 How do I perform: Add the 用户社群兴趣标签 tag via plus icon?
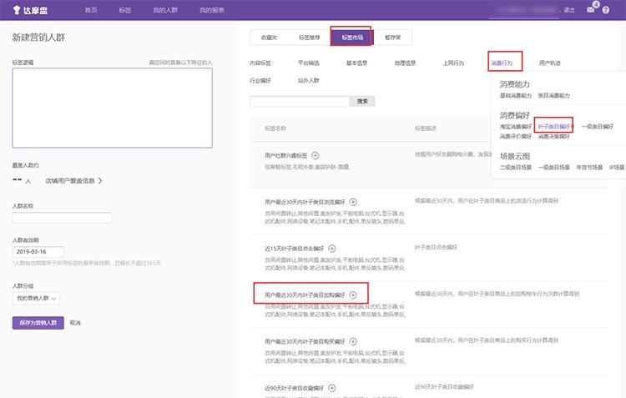click(315, 155)
